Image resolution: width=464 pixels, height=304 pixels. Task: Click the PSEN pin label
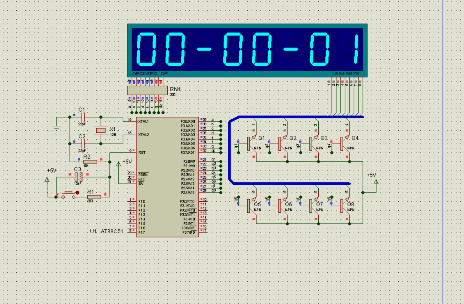143,175
